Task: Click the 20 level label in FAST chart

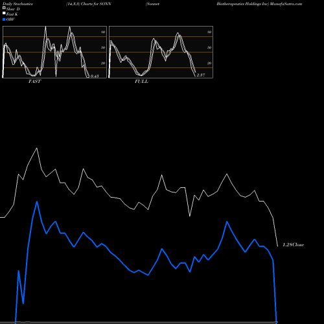Action: click(x=103, y=63)
